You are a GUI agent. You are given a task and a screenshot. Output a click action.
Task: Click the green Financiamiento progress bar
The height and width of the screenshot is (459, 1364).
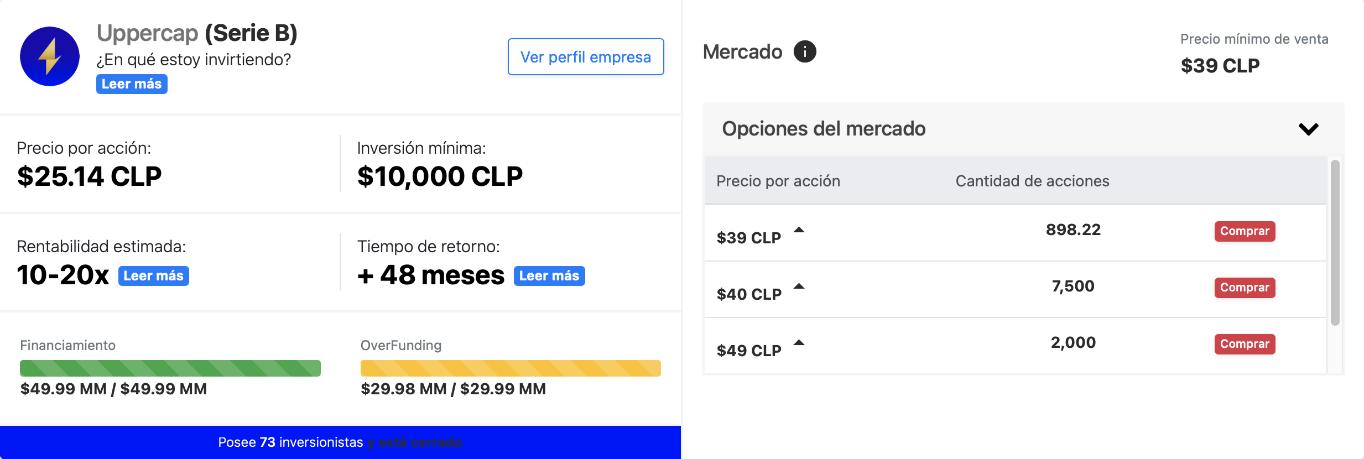click(170, 368)
